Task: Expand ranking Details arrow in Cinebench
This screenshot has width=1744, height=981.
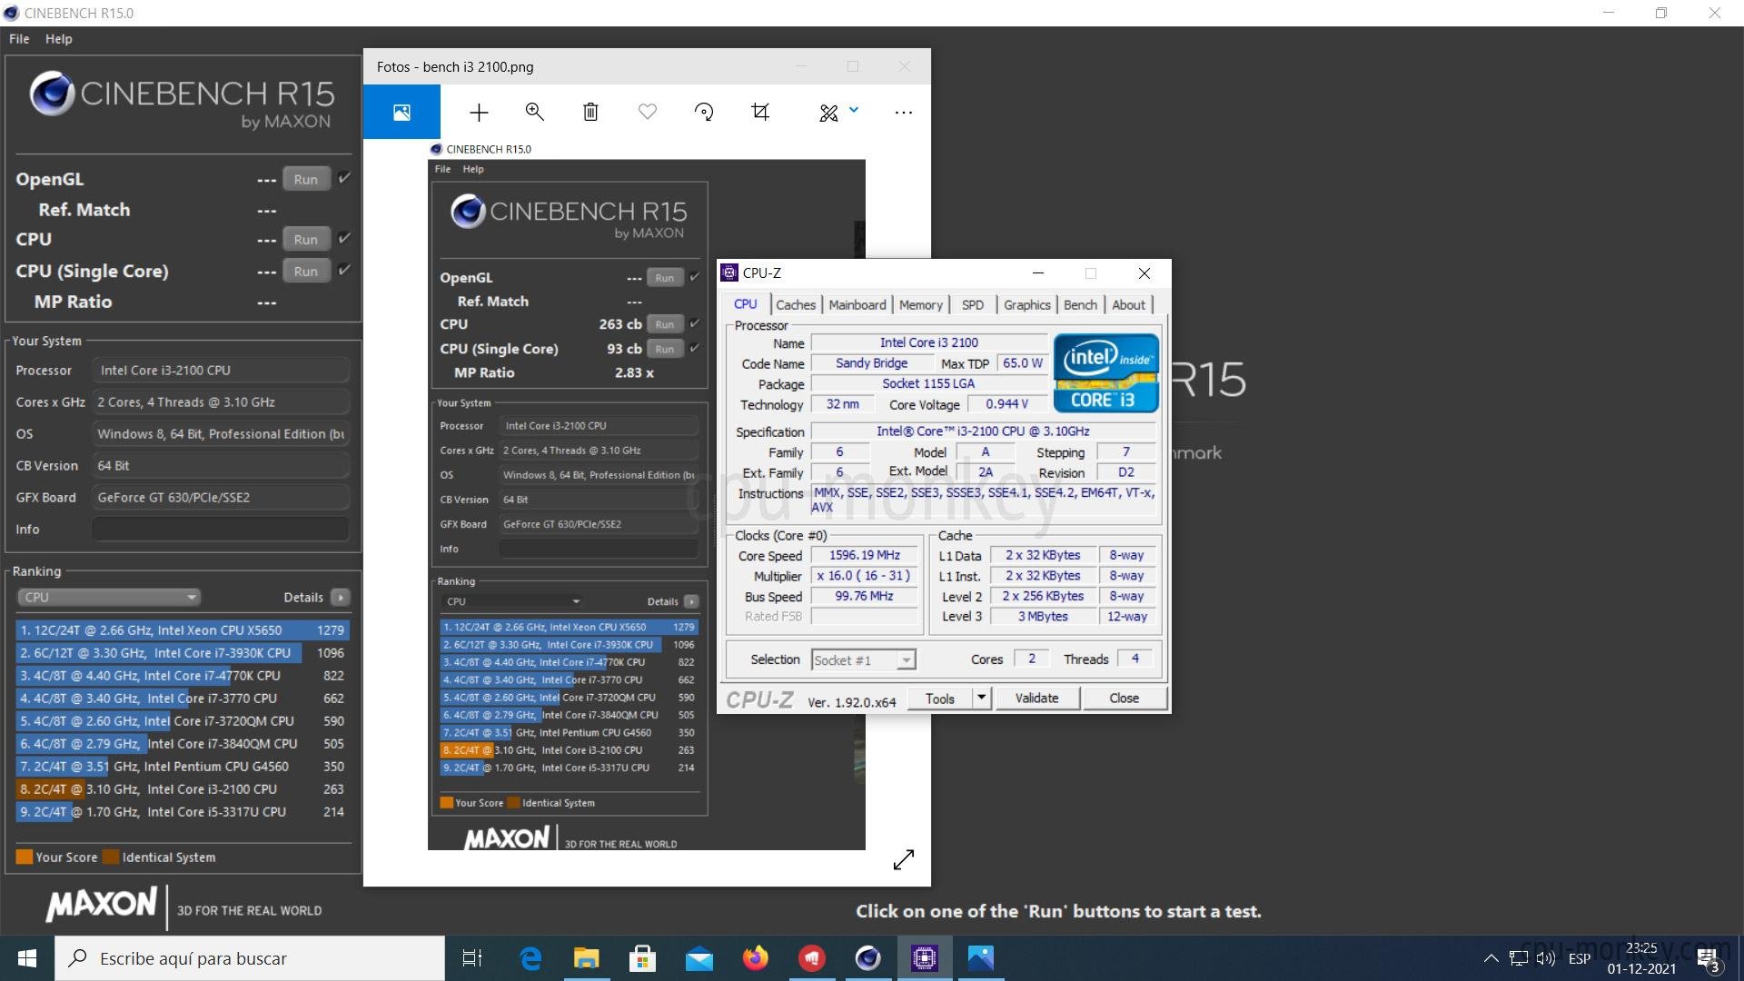Action: pyautogui.click(x=341, y=597)
